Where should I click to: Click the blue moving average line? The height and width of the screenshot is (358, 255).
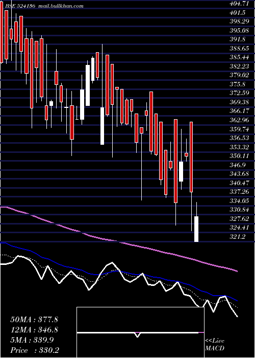click(119, 271)
